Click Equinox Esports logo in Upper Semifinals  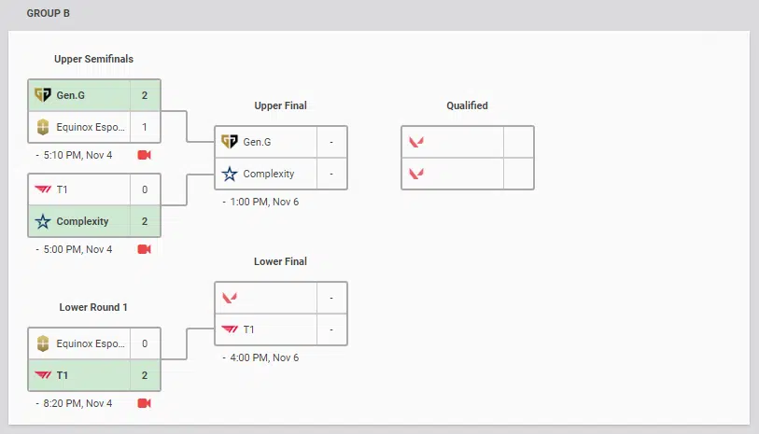[x=42, y=127]
